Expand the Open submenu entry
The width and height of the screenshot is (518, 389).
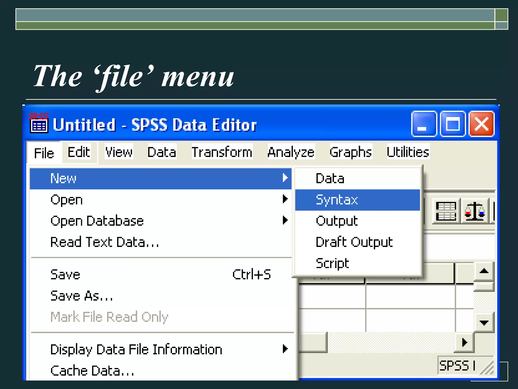coord(161,200)
